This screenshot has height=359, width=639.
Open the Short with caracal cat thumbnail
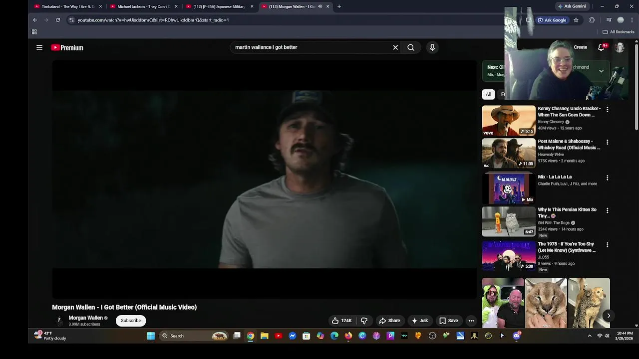click(546, 303)
